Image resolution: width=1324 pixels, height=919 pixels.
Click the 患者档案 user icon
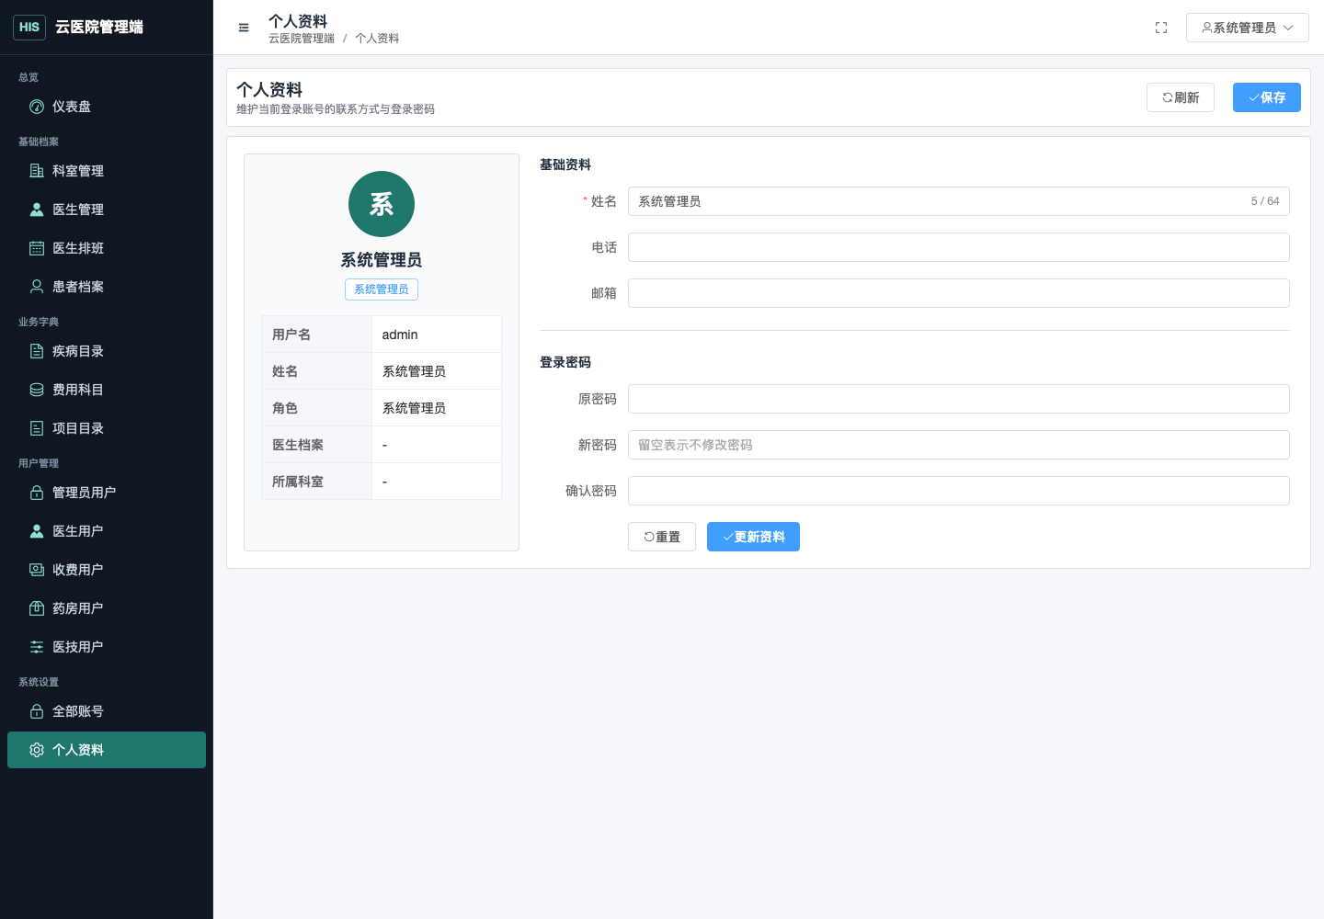37,287
